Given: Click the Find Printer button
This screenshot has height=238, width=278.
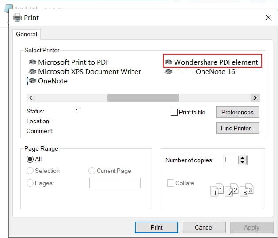Looking at the screenshot, I should [x=237, y=128].
